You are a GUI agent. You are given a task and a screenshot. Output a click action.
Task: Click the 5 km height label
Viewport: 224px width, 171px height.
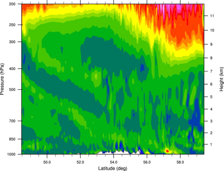click(x=211, y=97)
